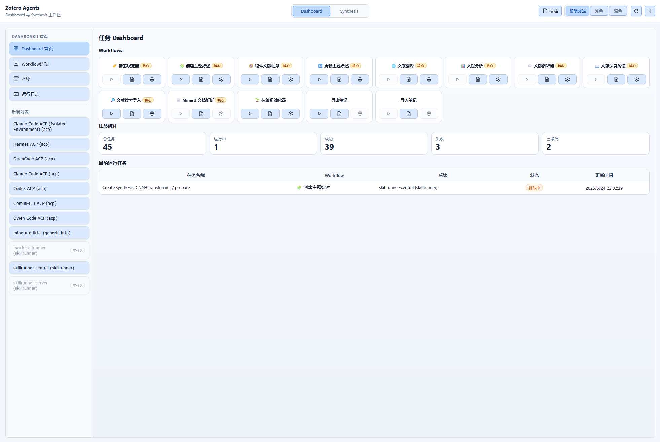This screenshot has width=660, height=442.
Task: Run the 稿件文献框架 workflow
Action: click(250, 79)
